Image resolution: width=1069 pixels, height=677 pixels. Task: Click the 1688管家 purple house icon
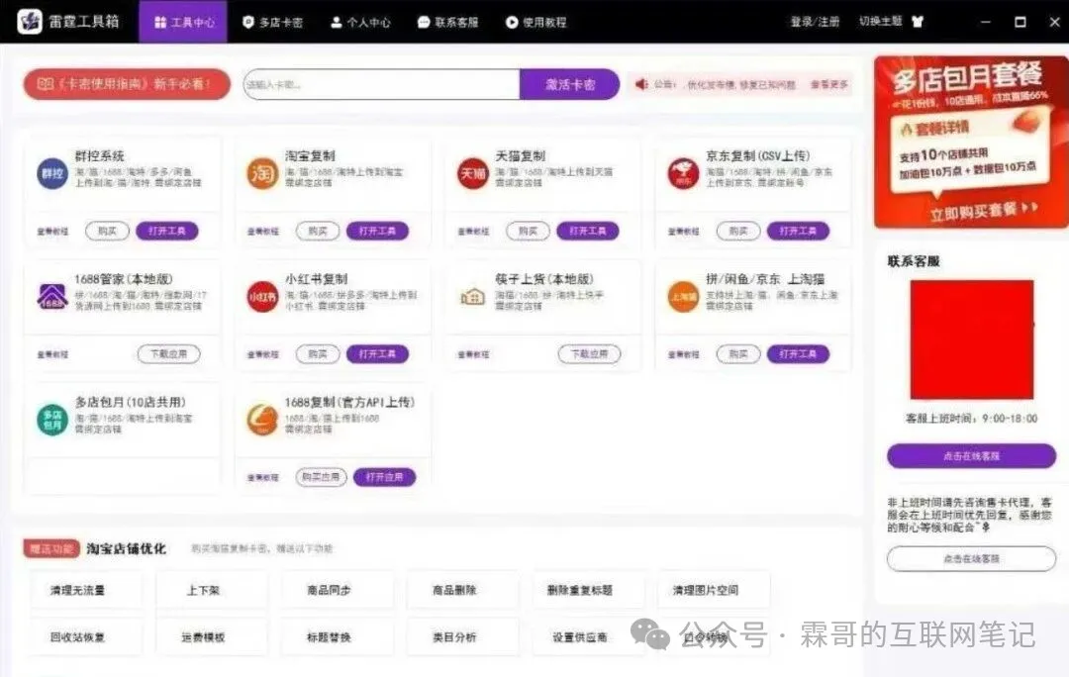(x=51, y=296)
